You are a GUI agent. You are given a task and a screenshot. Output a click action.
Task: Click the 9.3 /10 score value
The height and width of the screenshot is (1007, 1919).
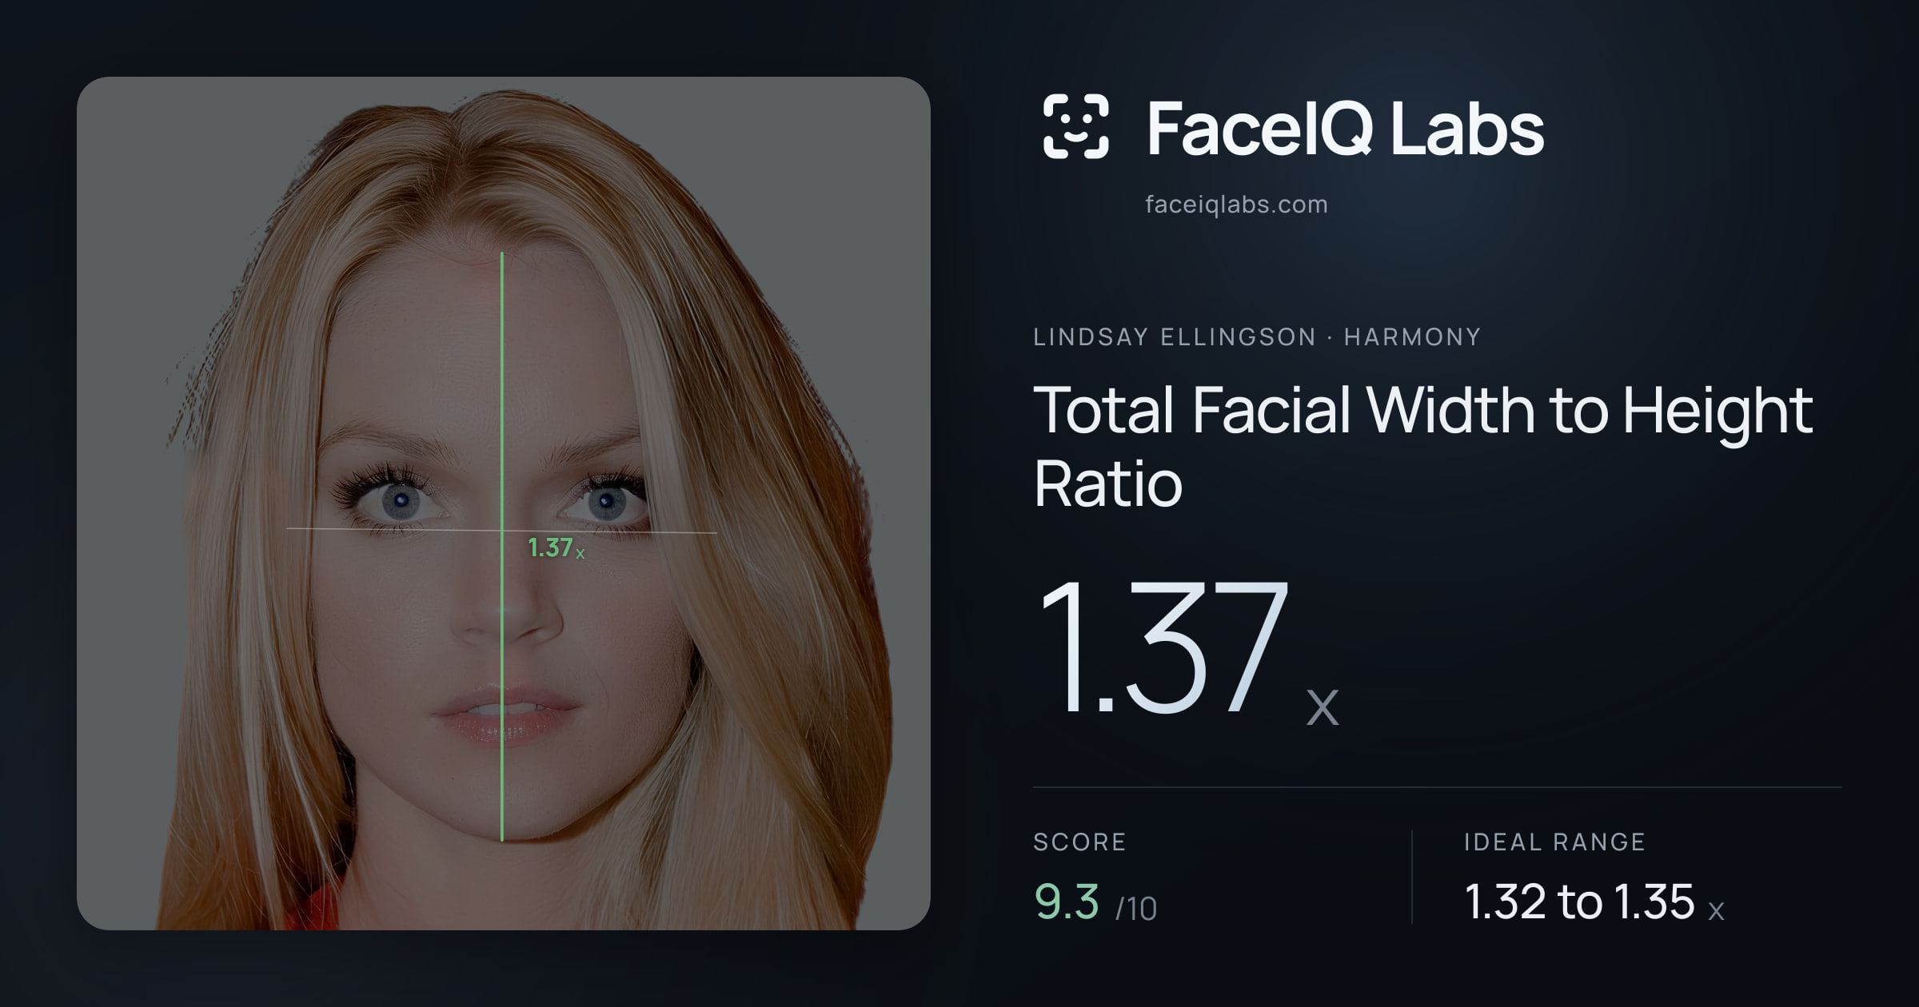pos(1095,902)
